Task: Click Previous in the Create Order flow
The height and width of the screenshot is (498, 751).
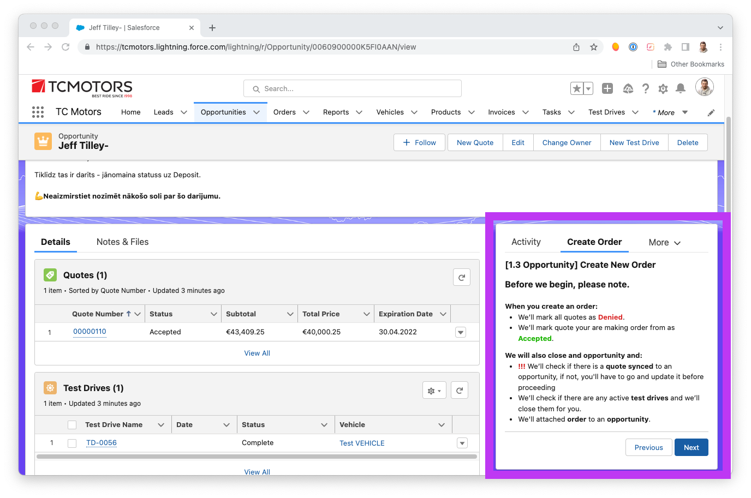Action: (x=649, y=447)
